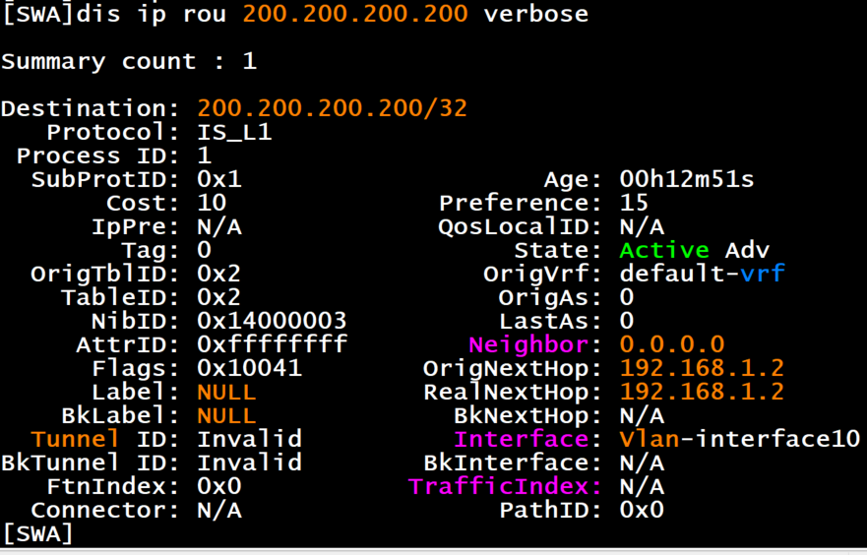Click the Neighbor value 0.0.0.0

672,345
